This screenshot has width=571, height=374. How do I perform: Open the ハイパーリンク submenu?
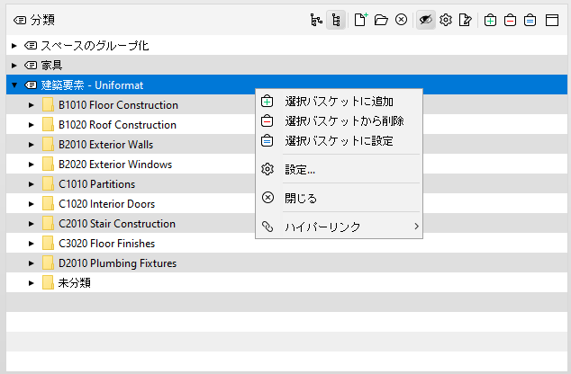pos(339,227)
